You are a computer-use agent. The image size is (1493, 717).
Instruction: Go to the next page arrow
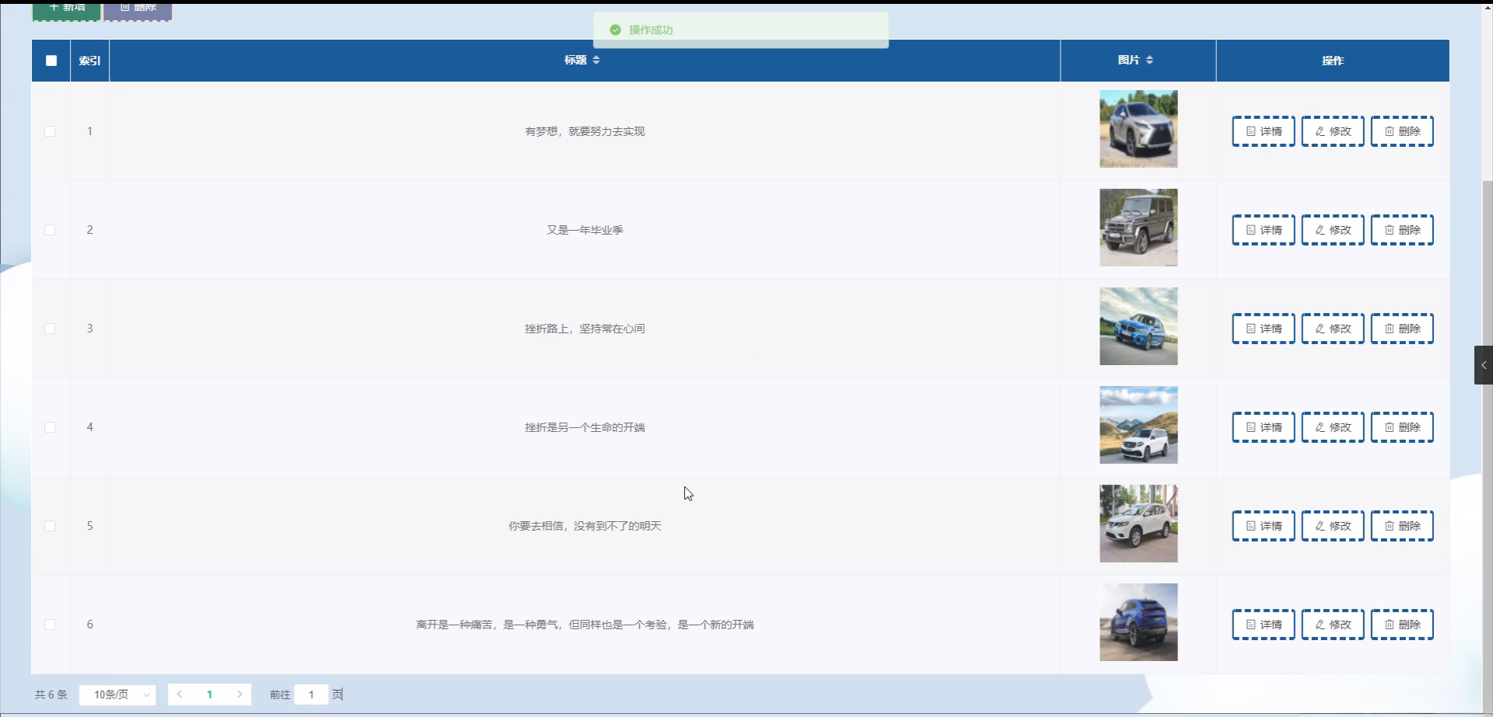click(240, 694)
